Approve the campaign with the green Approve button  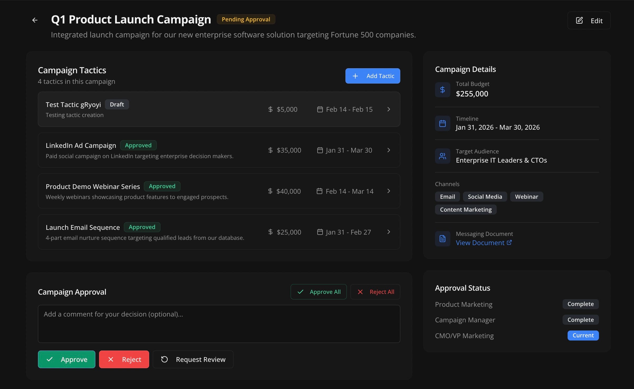click(66, 359)
